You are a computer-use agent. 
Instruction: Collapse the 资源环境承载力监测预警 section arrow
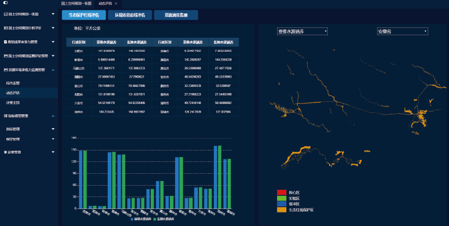click(53, 69)
